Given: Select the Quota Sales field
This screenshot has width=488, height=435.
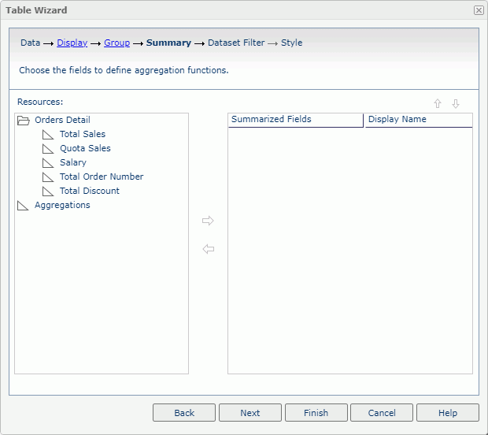Looking at the screenshot, I should 85,148.
